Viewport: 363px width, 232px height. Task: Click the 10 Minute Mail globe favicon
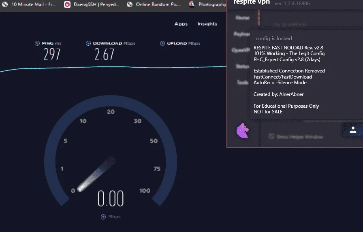[5, 4]
